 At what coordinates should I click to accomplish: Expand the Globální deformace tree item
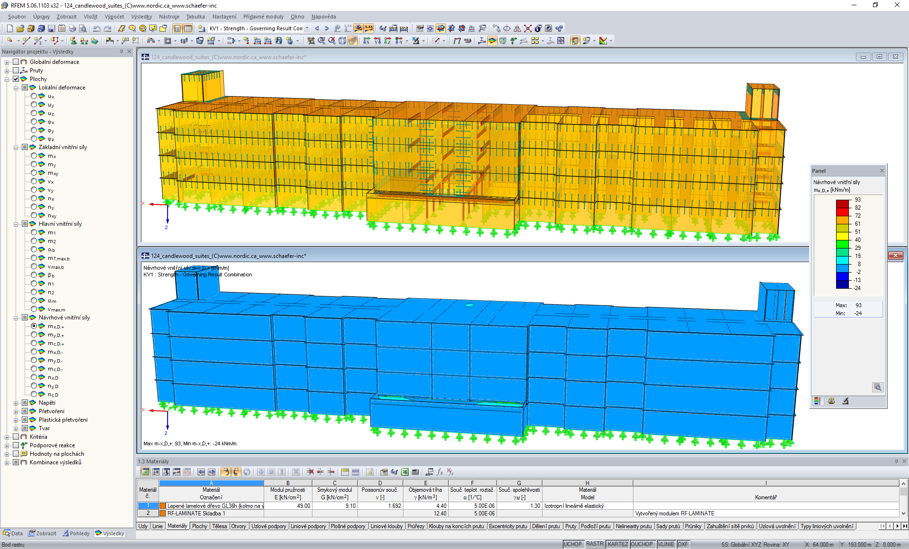tap(6, 62)
